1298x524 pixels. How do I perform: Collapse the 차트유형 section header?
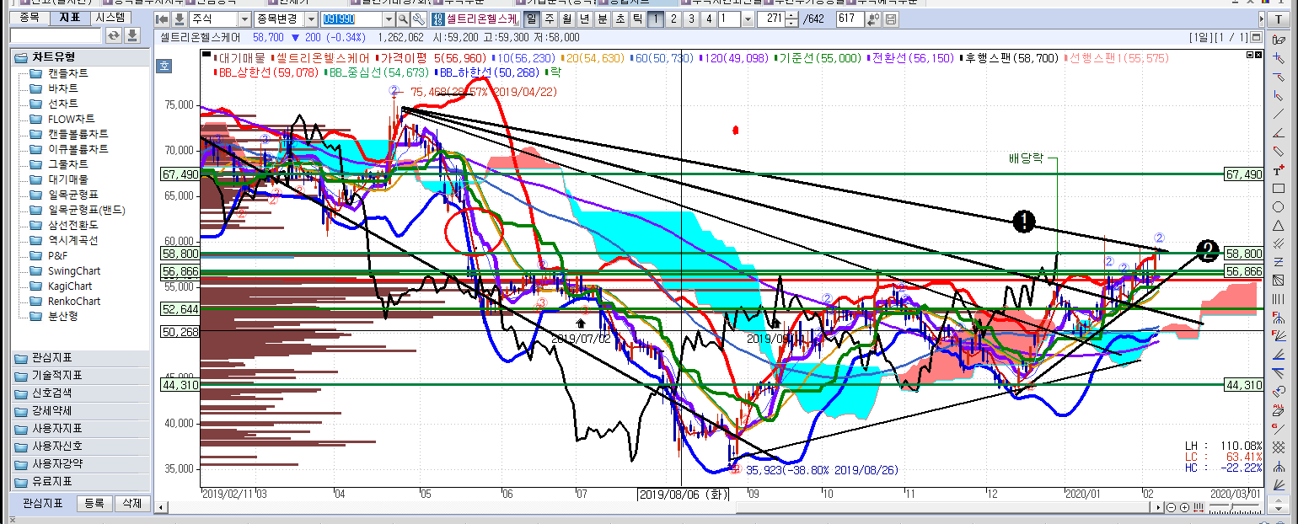pos(80,56)
